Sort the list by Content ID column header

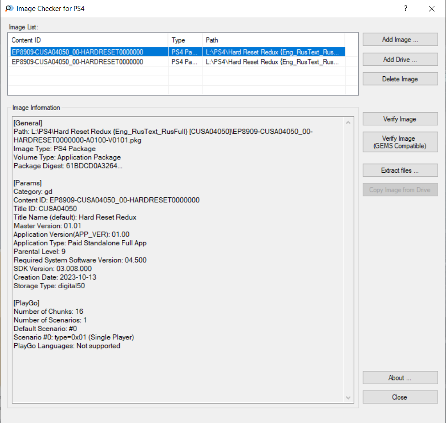pos(89,40)
